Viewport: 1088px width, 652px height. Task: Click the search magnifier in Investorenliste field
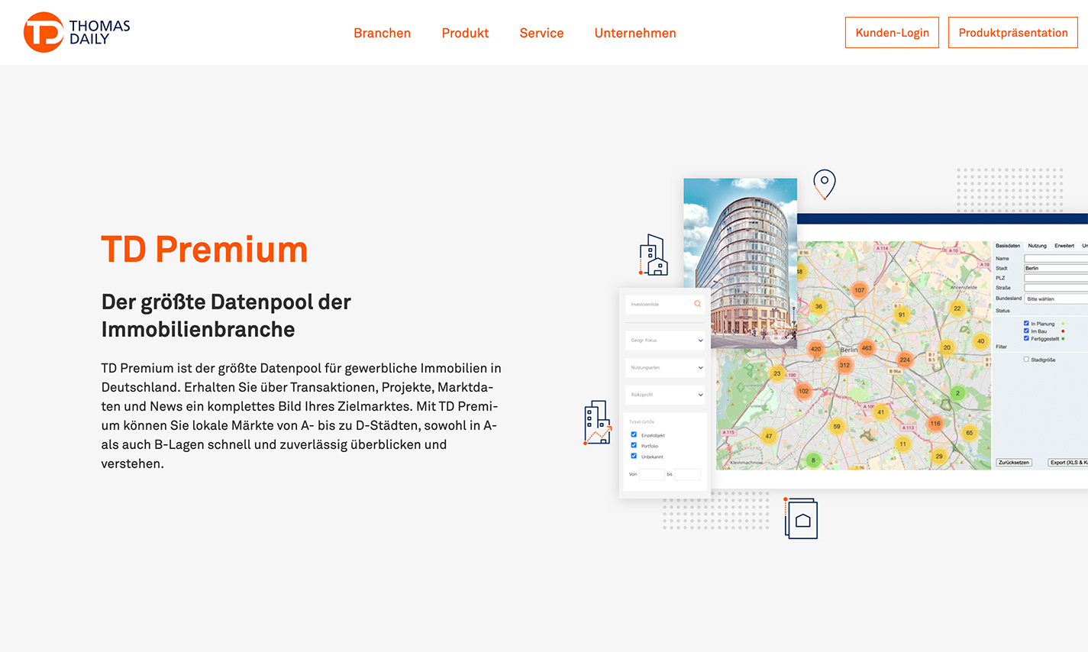pos(697,304)
